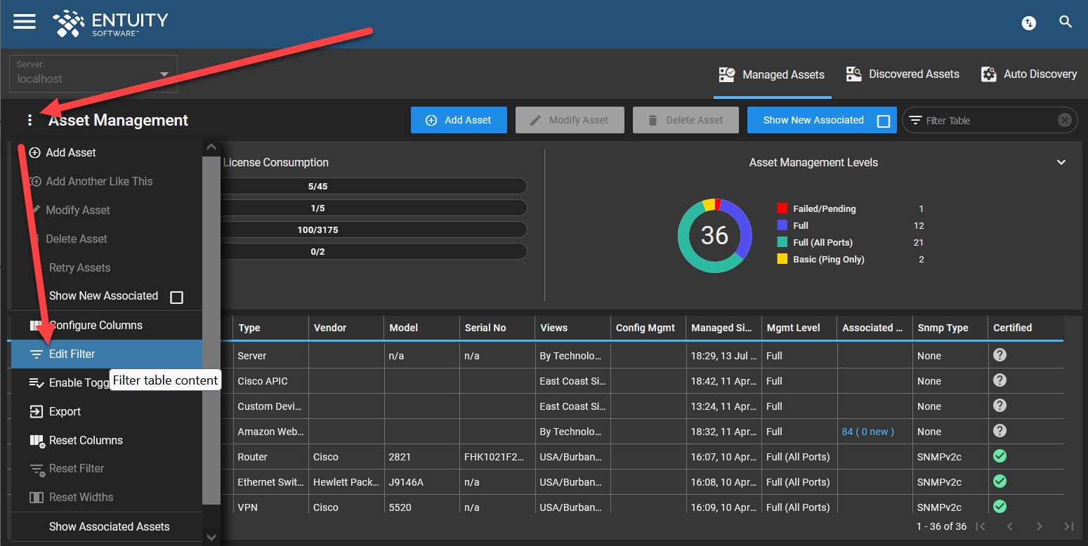1088x546 pixels.
Task: Click the search icon in the header
Action: pyautogui.click(x=1066, y=22)
